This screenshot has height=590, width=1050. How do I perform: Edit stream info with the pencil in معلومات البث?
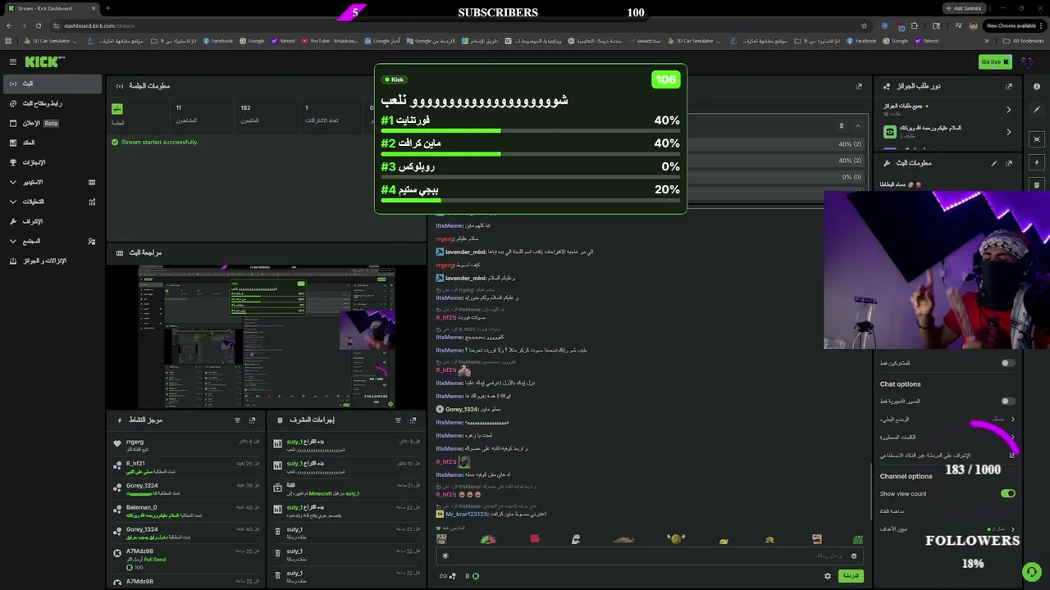point(994,163)
